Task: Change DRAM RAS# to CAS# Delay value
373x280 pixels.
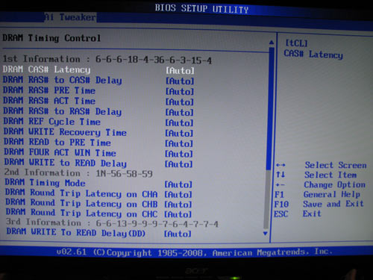Action: [180, 81]
